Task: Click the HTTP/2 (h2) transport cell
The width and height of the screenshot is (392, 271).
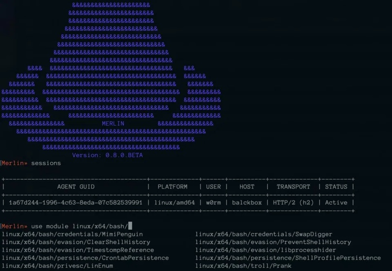Action: pos(293,203)
